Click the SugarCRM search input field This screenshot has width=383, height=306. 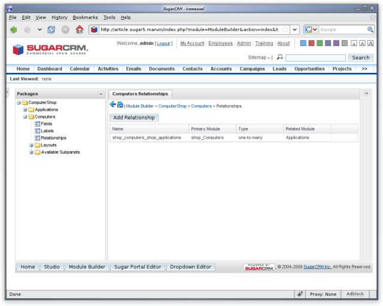315,58
